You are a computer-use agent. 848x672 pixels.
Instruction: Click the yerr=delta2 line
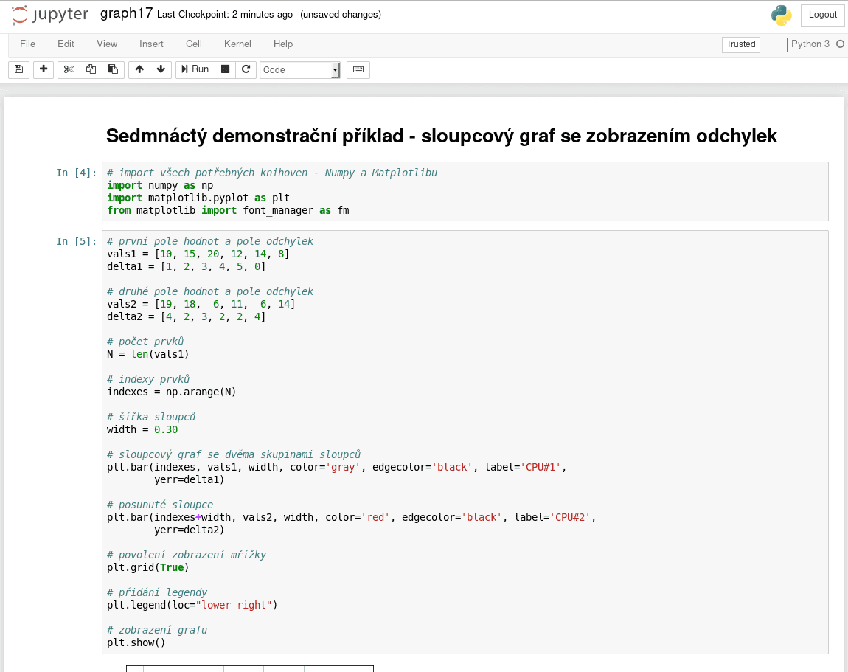pyautogui.click(x=190, y=530)
